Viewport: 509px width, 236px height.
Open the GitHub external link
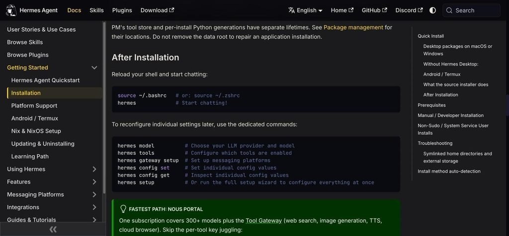(x=374, y=10)
